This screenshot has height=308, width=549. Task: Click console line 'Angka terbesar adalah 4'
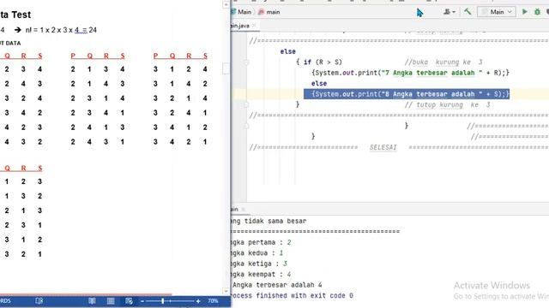pos(277,285)
